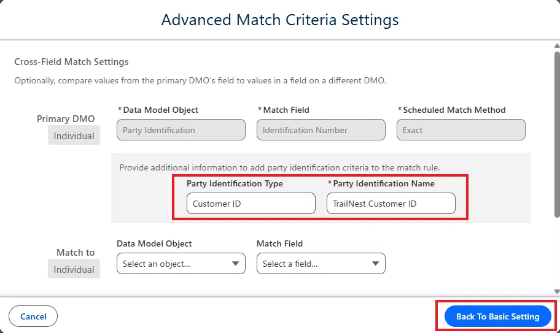Screen dimensions: 560x333
Task: Click the Back To Basic Setting button
Action: 498,316
